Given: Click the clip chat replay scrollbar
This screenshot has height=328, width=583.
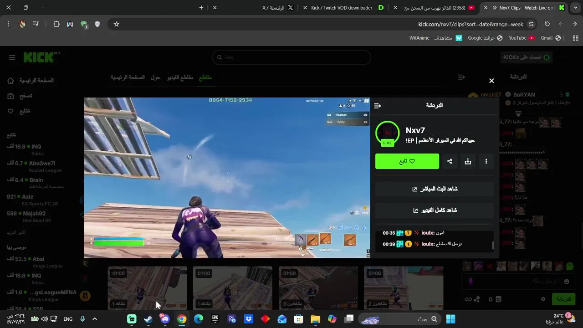Looking at the screenshot, I should click(493, 245).
